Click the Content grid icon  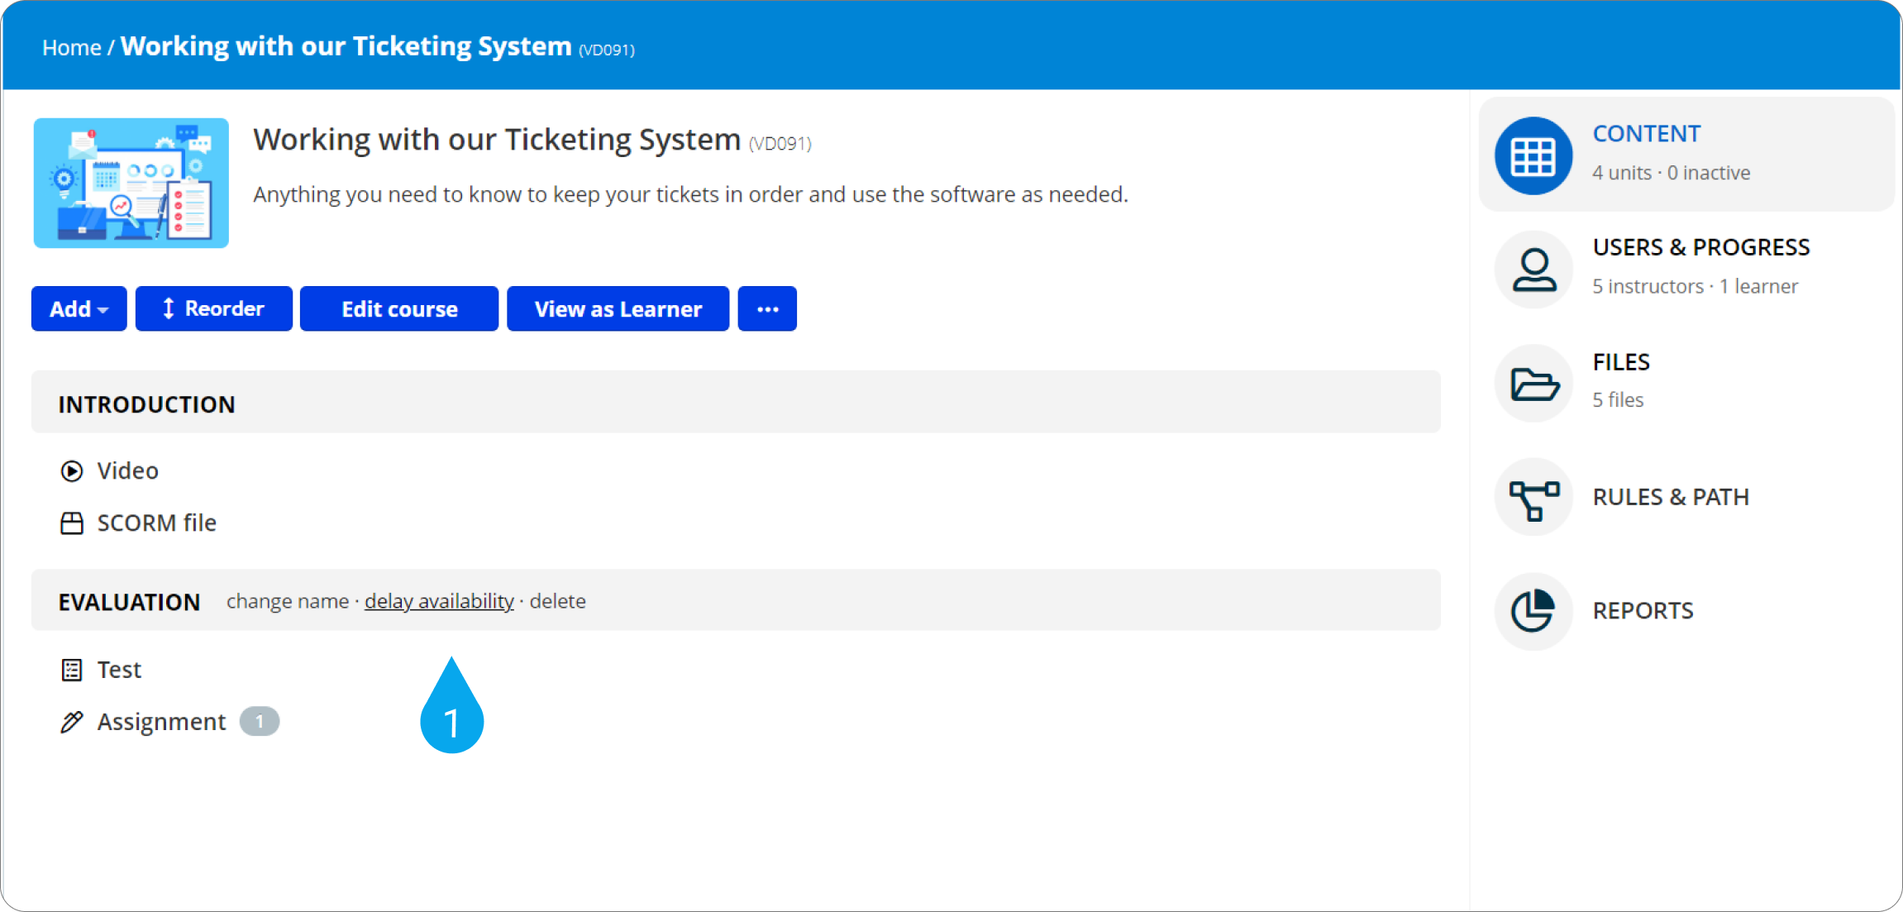point(1533,155)
